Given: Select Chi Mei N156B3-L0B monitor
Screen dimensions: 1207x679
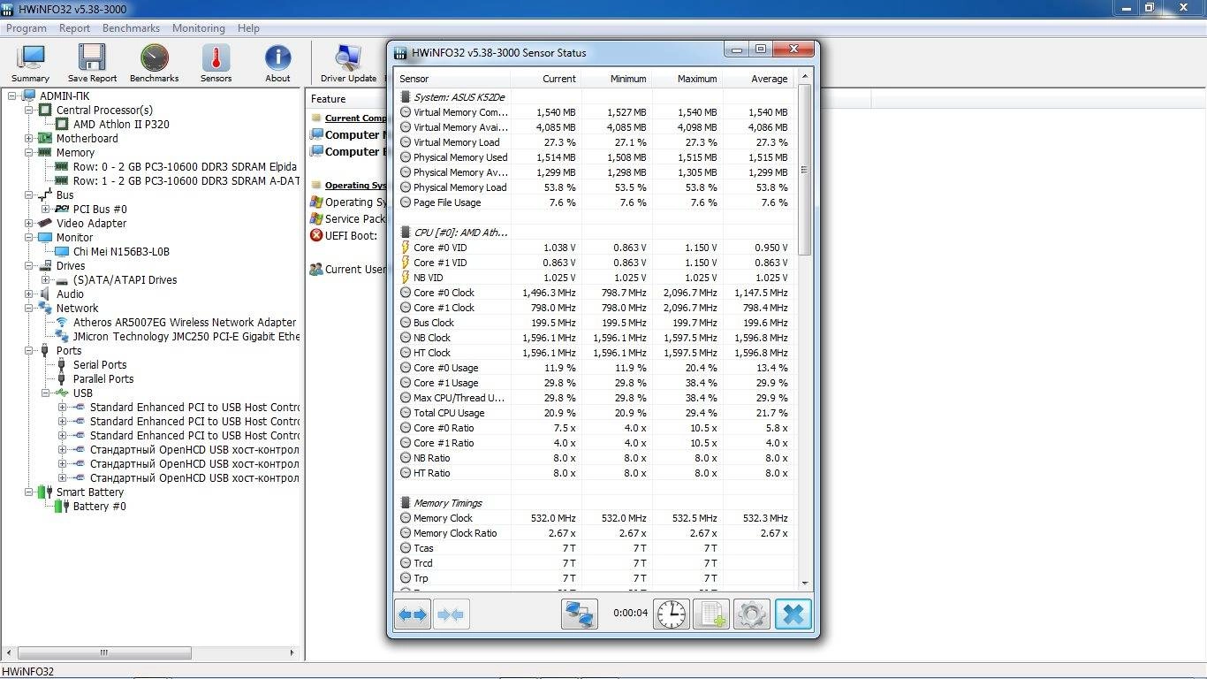Looking at the screenshot, I should click(x=121, y=251).
